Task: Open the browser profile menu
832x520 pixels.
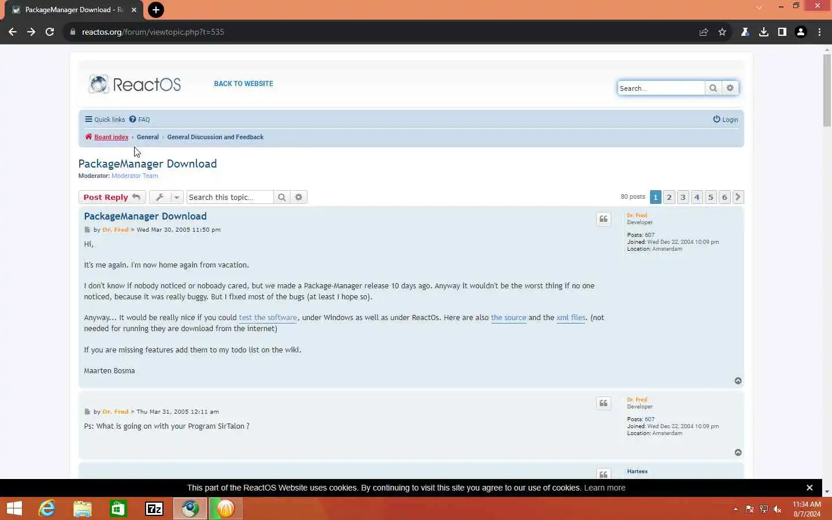Action: point(801,32)
